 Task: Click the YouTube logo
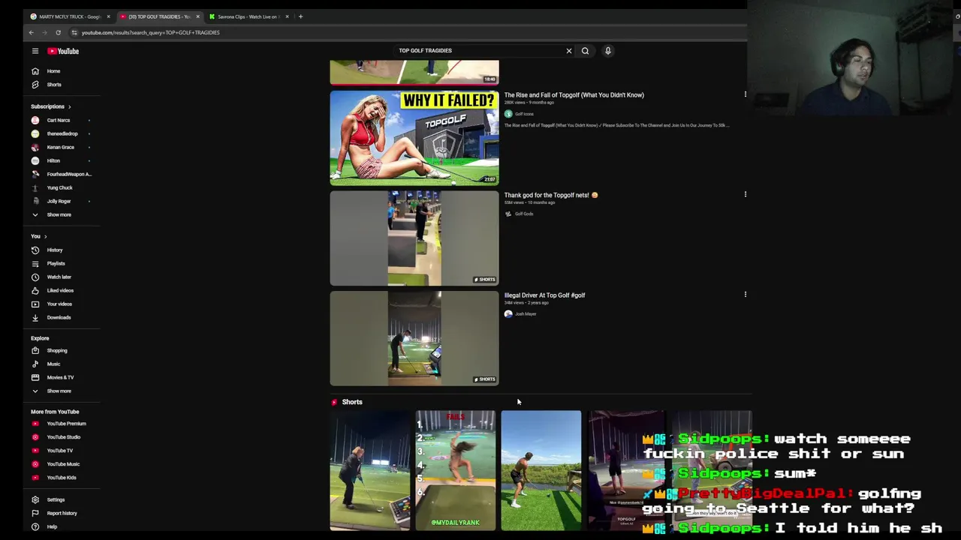63,51
